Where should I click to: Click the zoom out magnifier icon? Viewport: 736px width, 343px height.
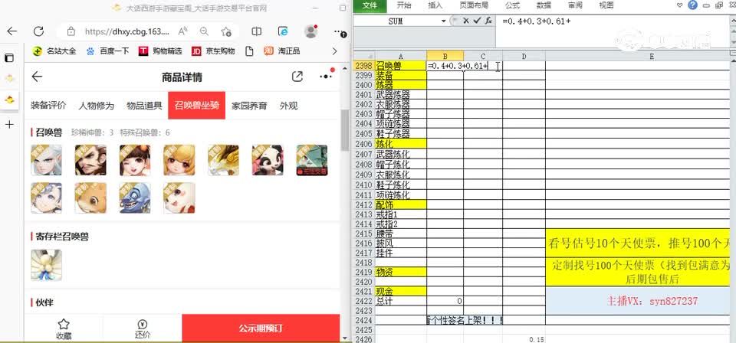click(x=204, y=31)
